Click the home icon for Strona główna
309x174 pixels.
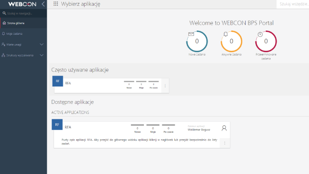click(4, 23)
